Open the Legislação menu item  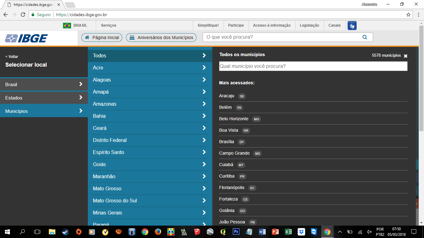[309, 25]
